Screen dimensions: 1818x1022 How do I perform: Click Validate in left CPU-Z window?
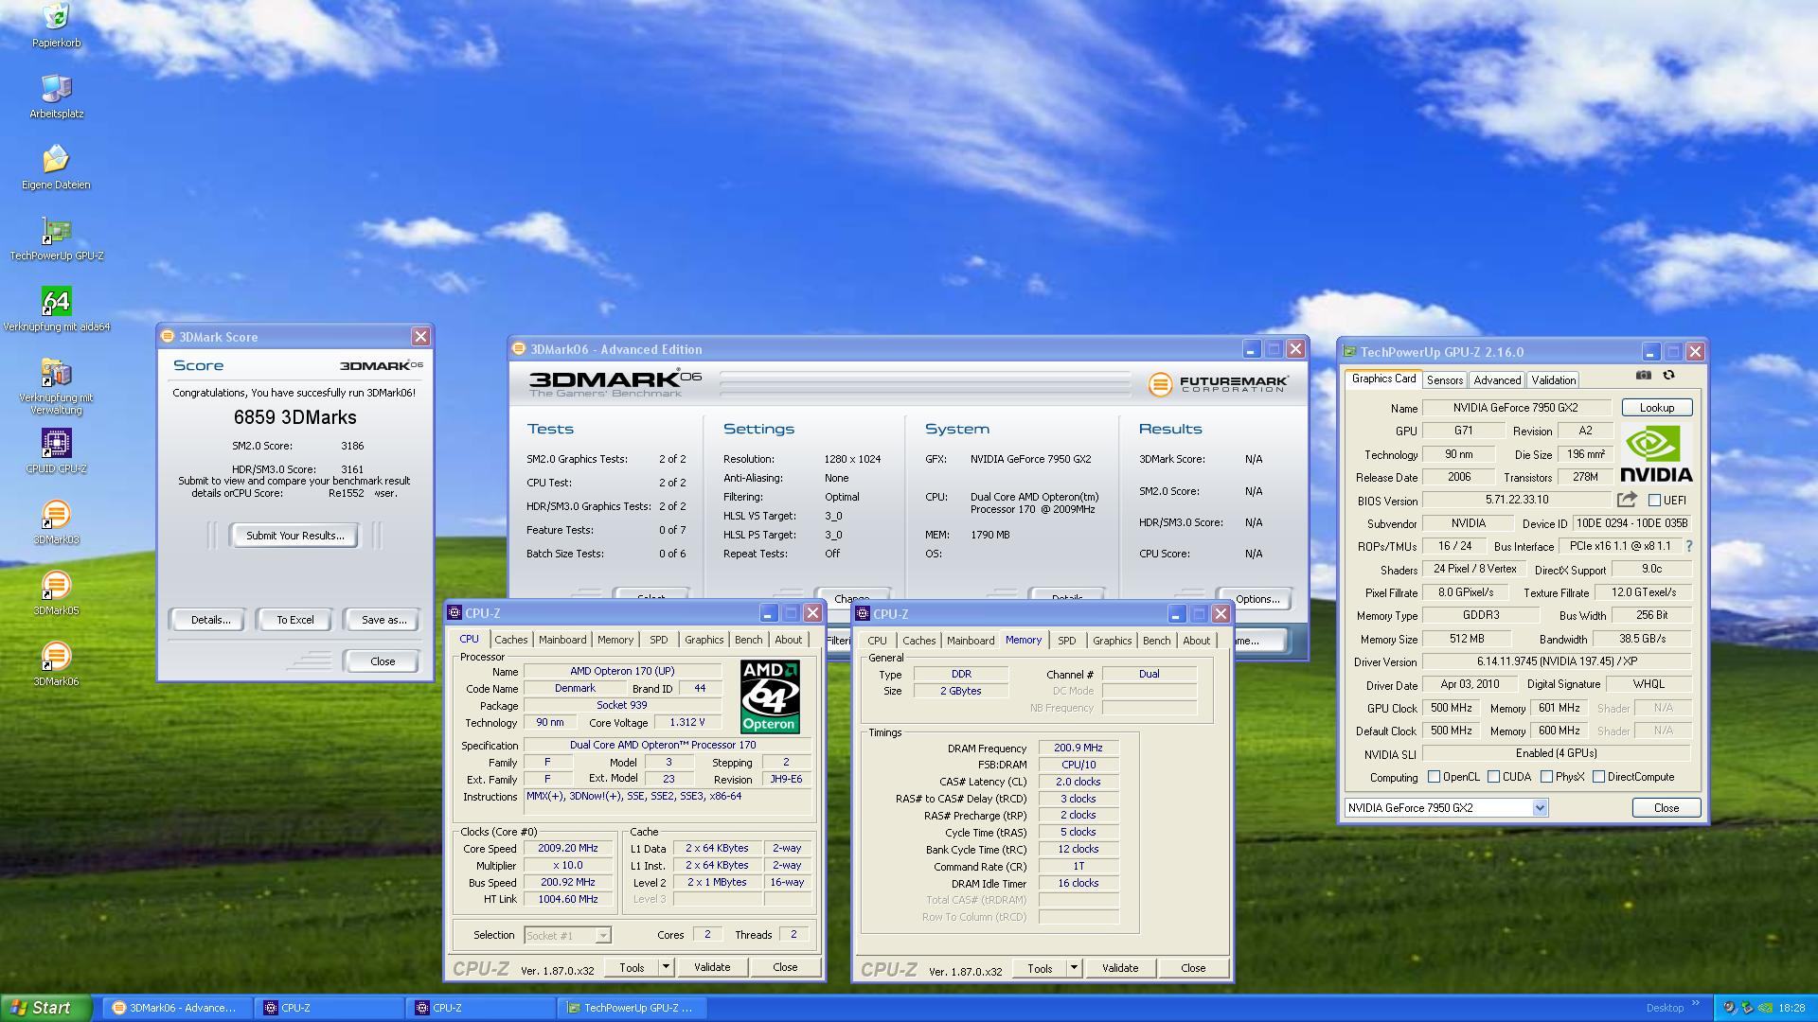pos(711,967)
